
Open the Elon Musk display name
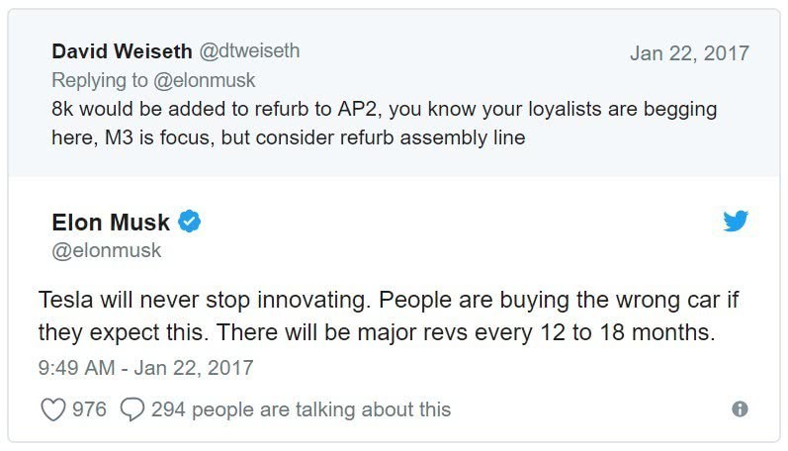[x=110, y=223]
